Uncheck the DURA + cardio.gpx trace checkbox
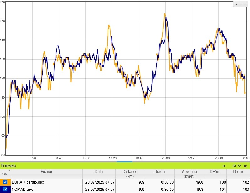Viewport: 250px width, 193px height. click(5, 182)
